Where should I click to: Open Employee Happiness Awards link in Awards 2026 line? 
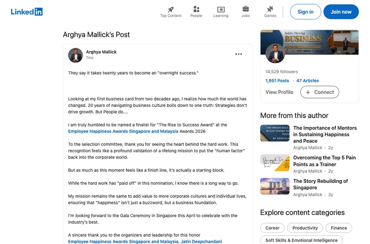(123, 131)
